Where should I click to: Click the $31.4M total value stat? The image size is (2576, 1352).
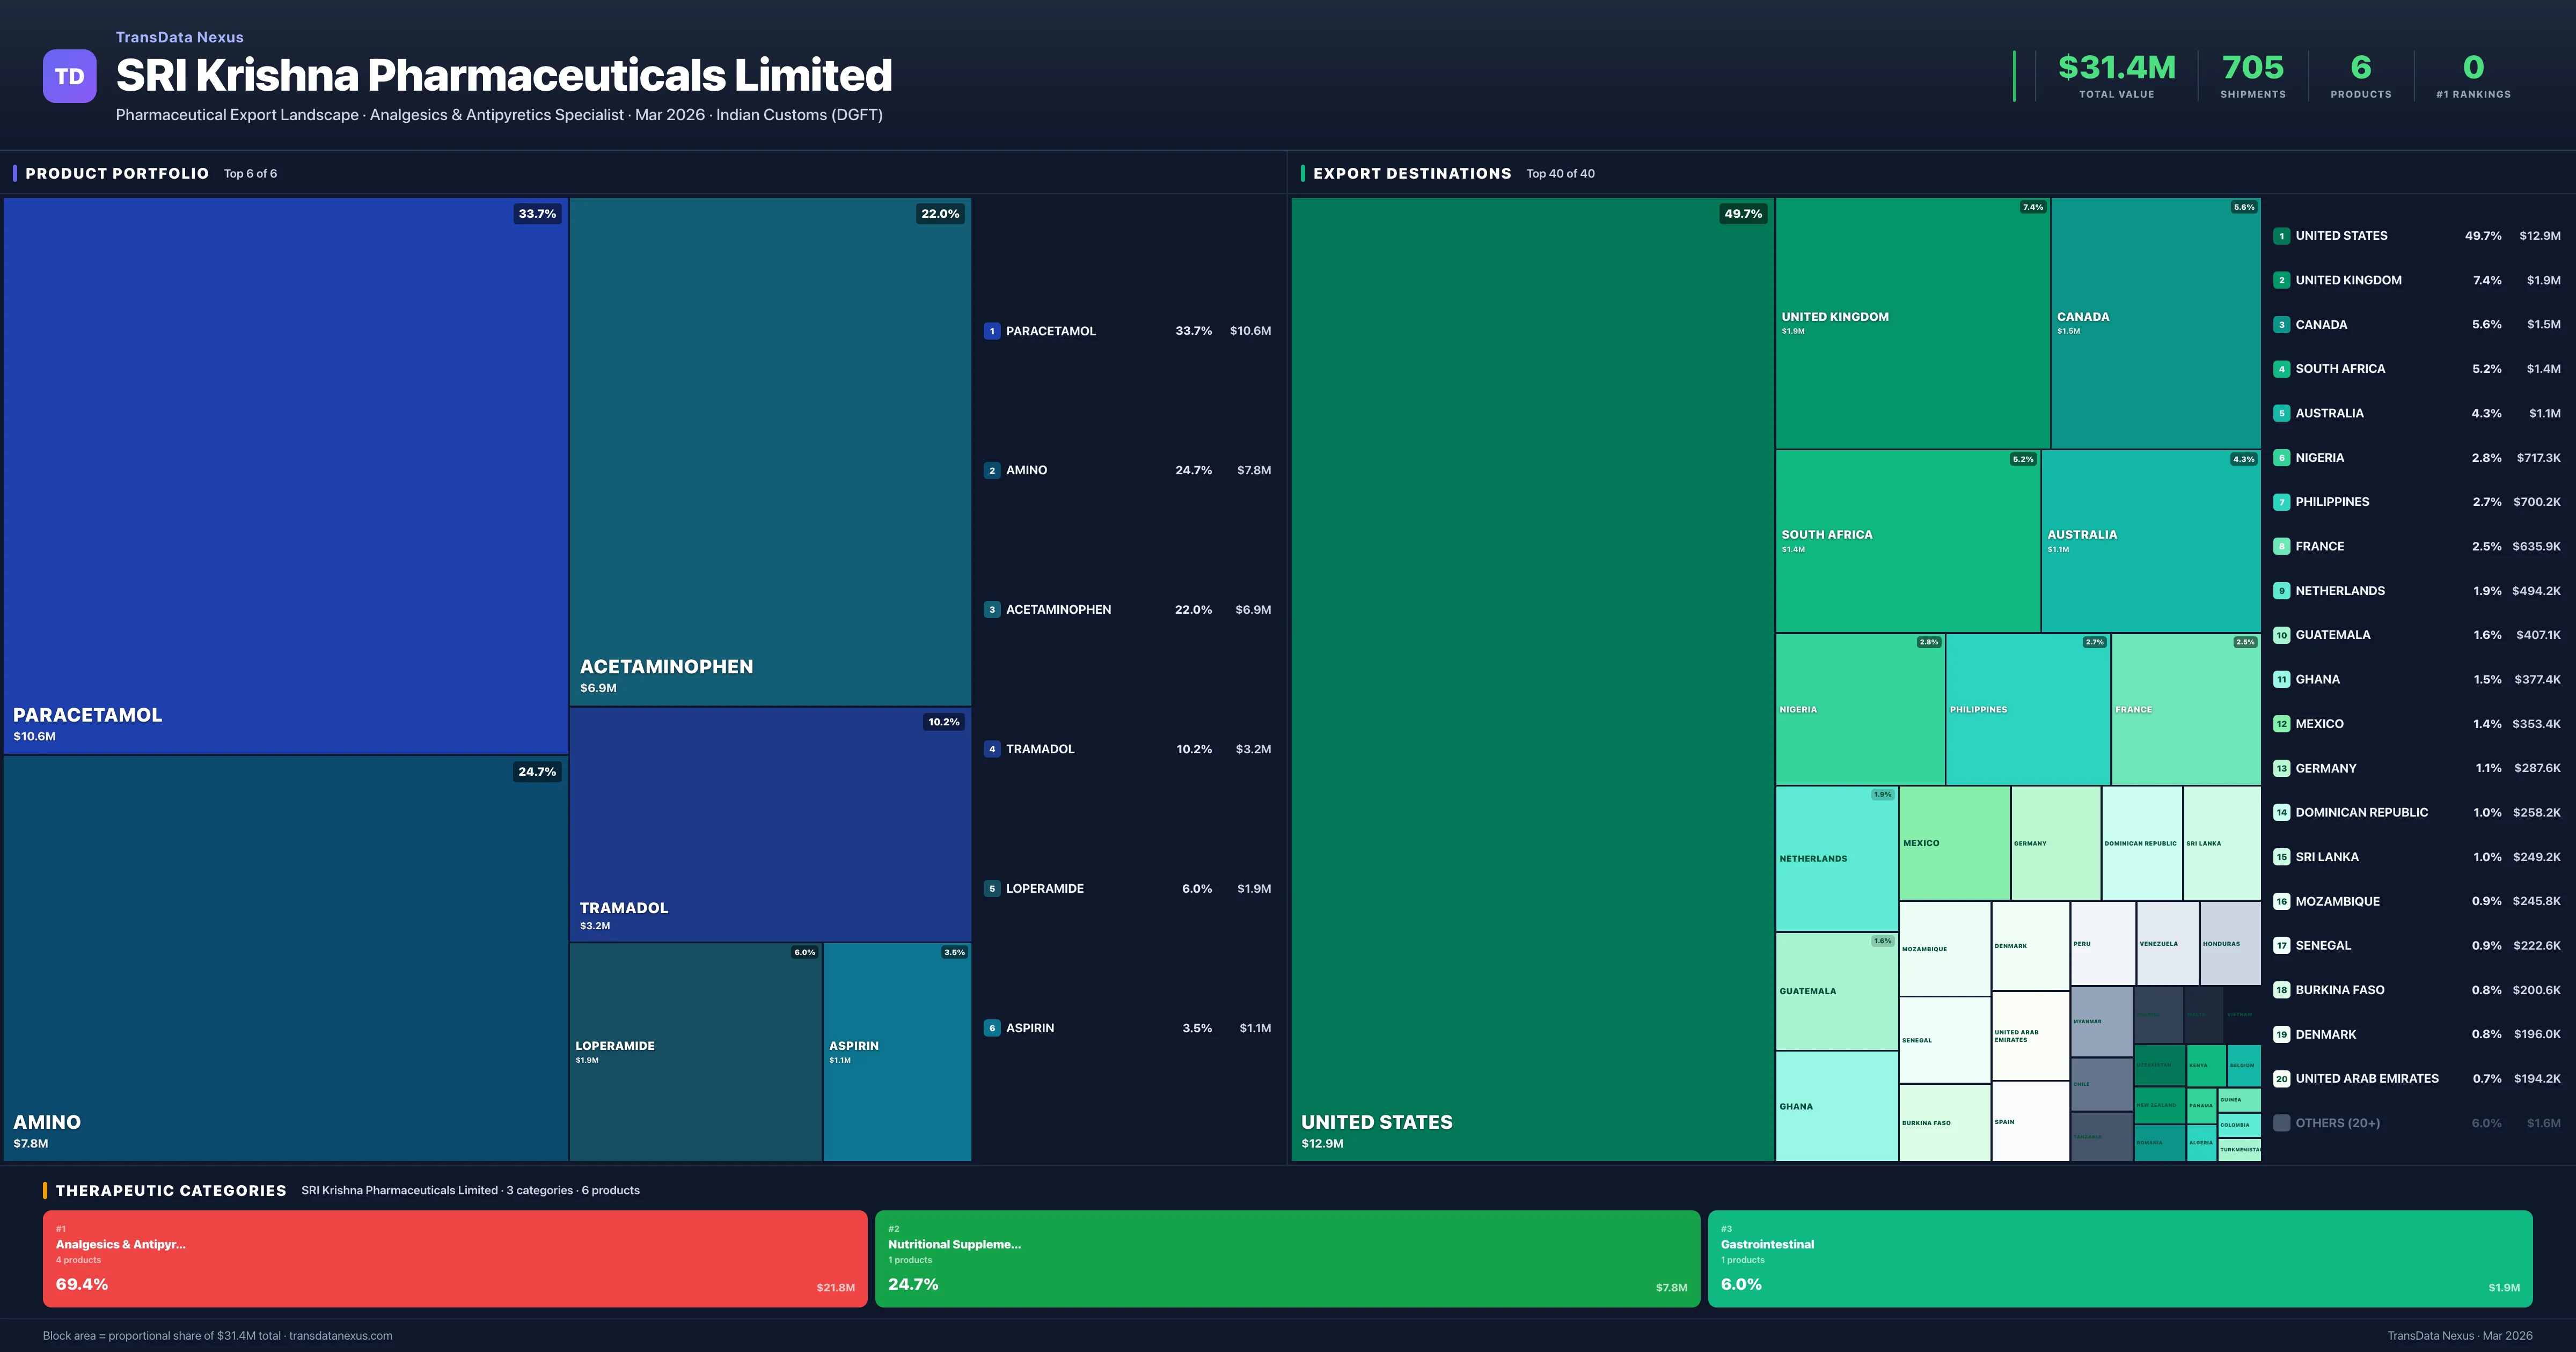[2116, 68]
